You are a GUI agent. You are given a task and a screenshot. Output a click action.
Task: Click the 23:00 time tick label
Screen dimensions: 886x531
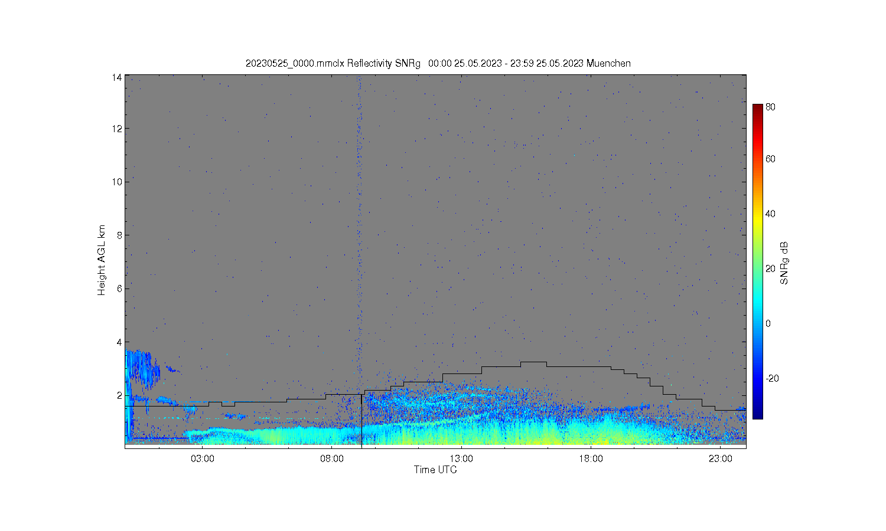(721, 458)
